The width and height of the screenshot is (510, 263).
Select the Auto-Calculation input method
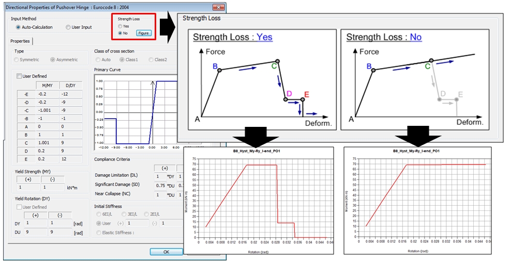[x=18, y=27]
